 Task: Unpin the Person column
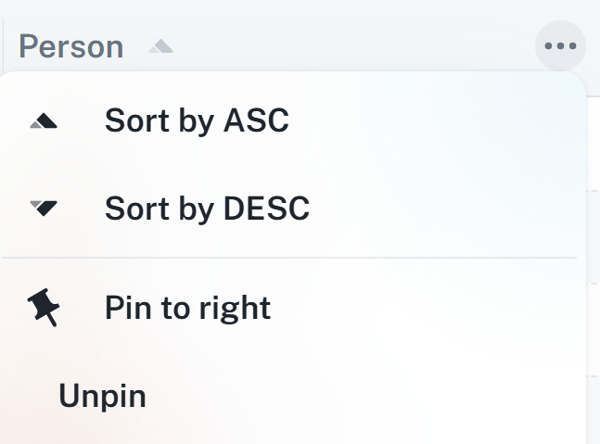(102, 396)
